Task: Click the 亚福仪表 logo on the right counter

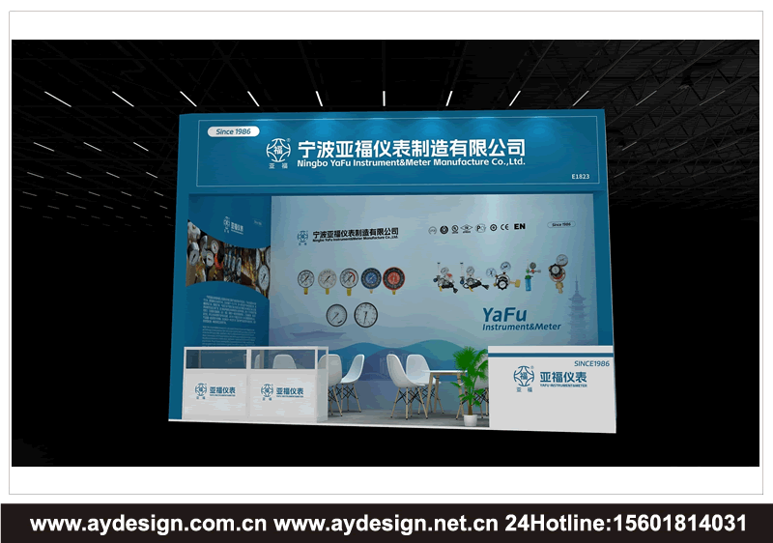Action: (550, 379)
